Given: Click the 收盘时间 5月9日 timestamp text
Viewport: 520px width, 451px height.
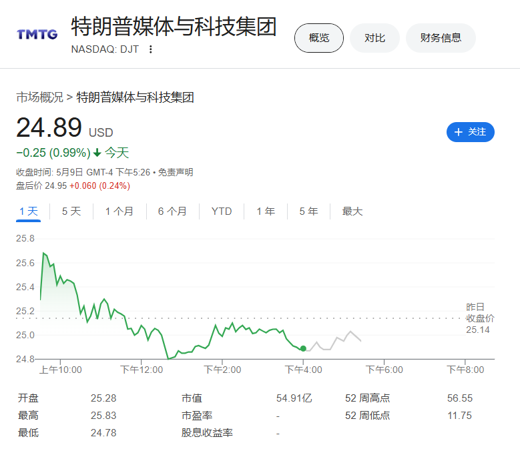Looking at the screenshot, I should pos(83,172).
